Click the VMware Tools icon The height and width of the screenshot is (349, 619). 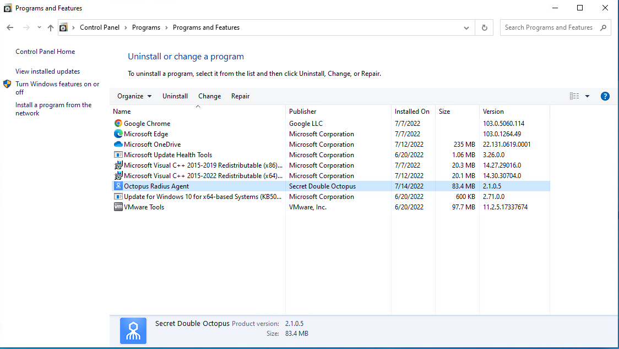pyautogui.click(x=118, y=207)
